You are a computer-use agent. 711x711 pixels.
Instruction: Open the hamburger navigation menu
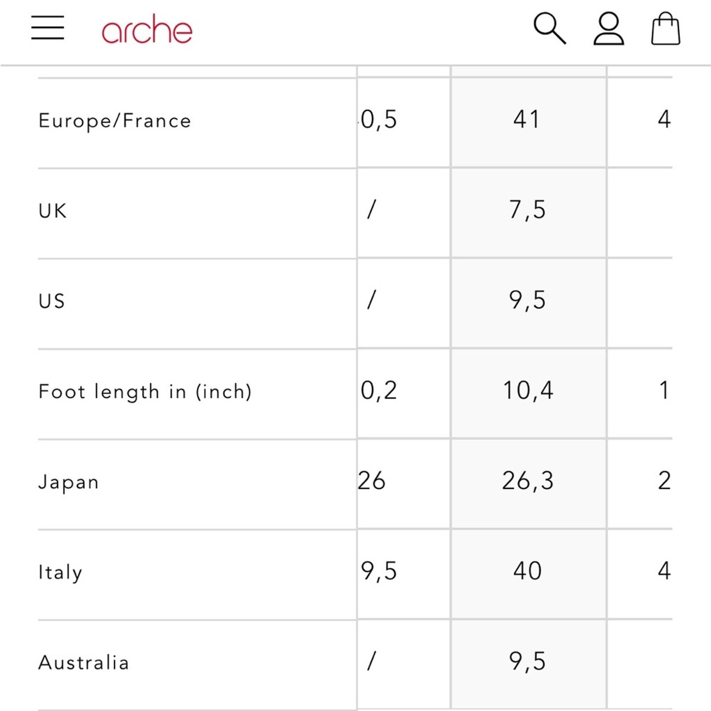pos(48,28)
